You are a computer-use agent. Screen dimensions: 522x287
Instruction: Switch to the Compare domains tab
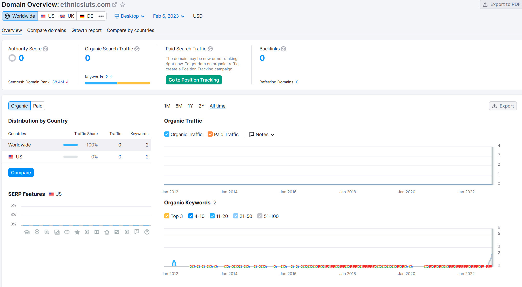pos(47,30)
